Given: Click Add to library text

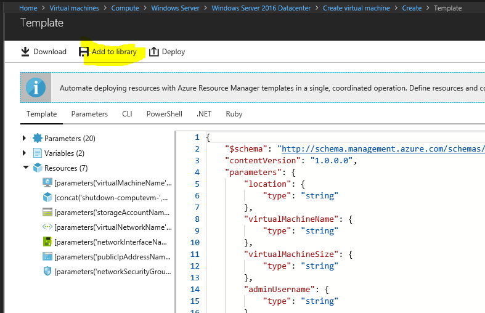Looking at the screenshot, I should [x=114, y=52].
